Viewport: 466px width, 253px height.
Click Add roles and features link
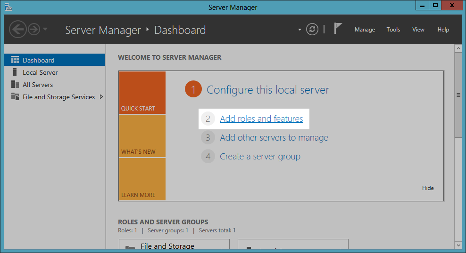pos(261,119)
